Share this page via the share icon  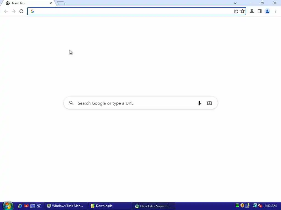[236, 11]
